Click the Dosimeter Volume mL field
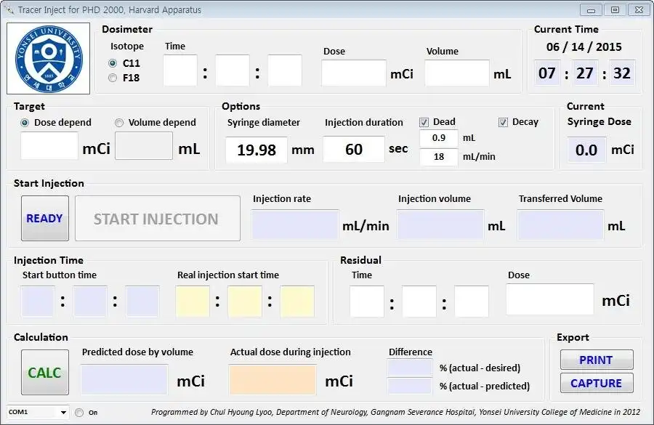Viewport: 654px width, 425px height. click(x=457, y=73)
